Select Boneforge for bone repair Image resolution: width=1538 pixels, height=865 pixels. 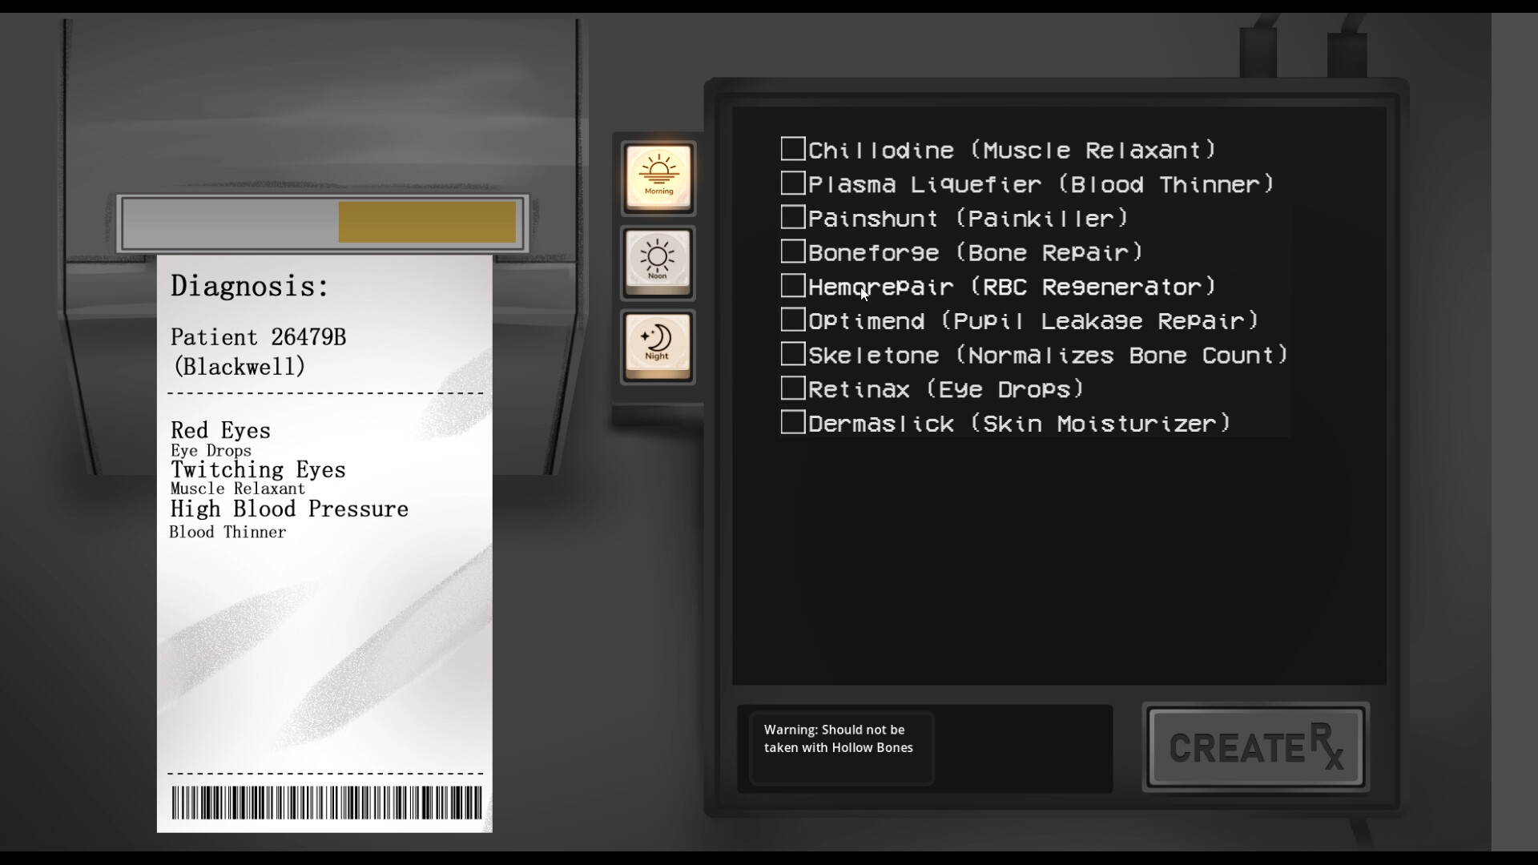(x=793, y=251)
